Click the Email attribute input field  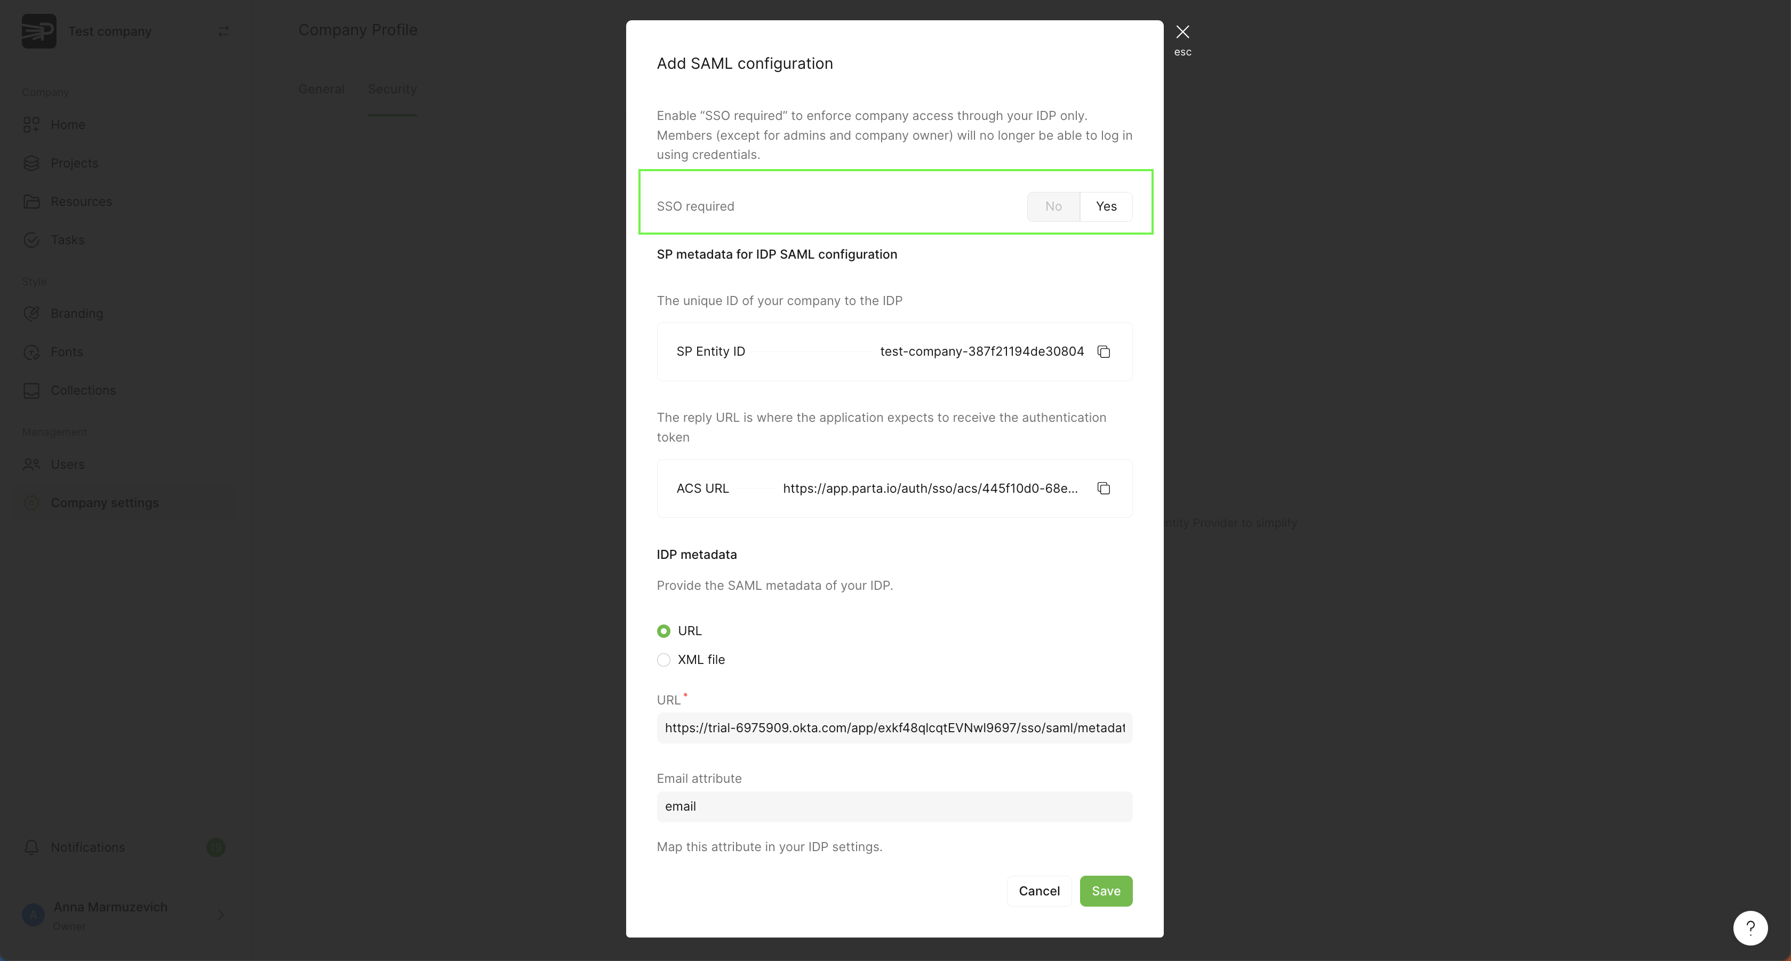point(894,807)
